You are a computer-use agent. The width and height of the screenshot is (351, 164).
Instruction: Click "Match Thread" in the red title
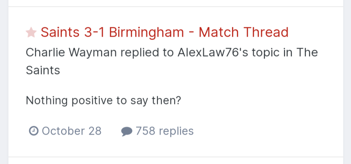[x=244, y=32]
